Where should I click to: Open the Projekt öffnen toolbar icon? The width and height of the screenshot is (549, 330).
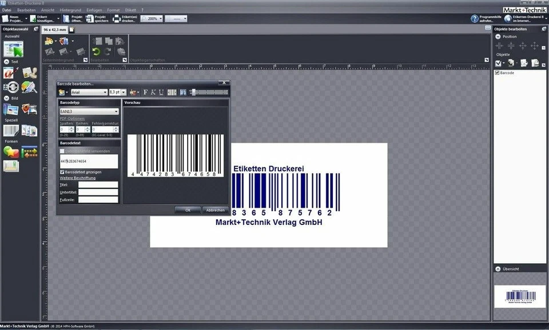(x=66, y=18)
